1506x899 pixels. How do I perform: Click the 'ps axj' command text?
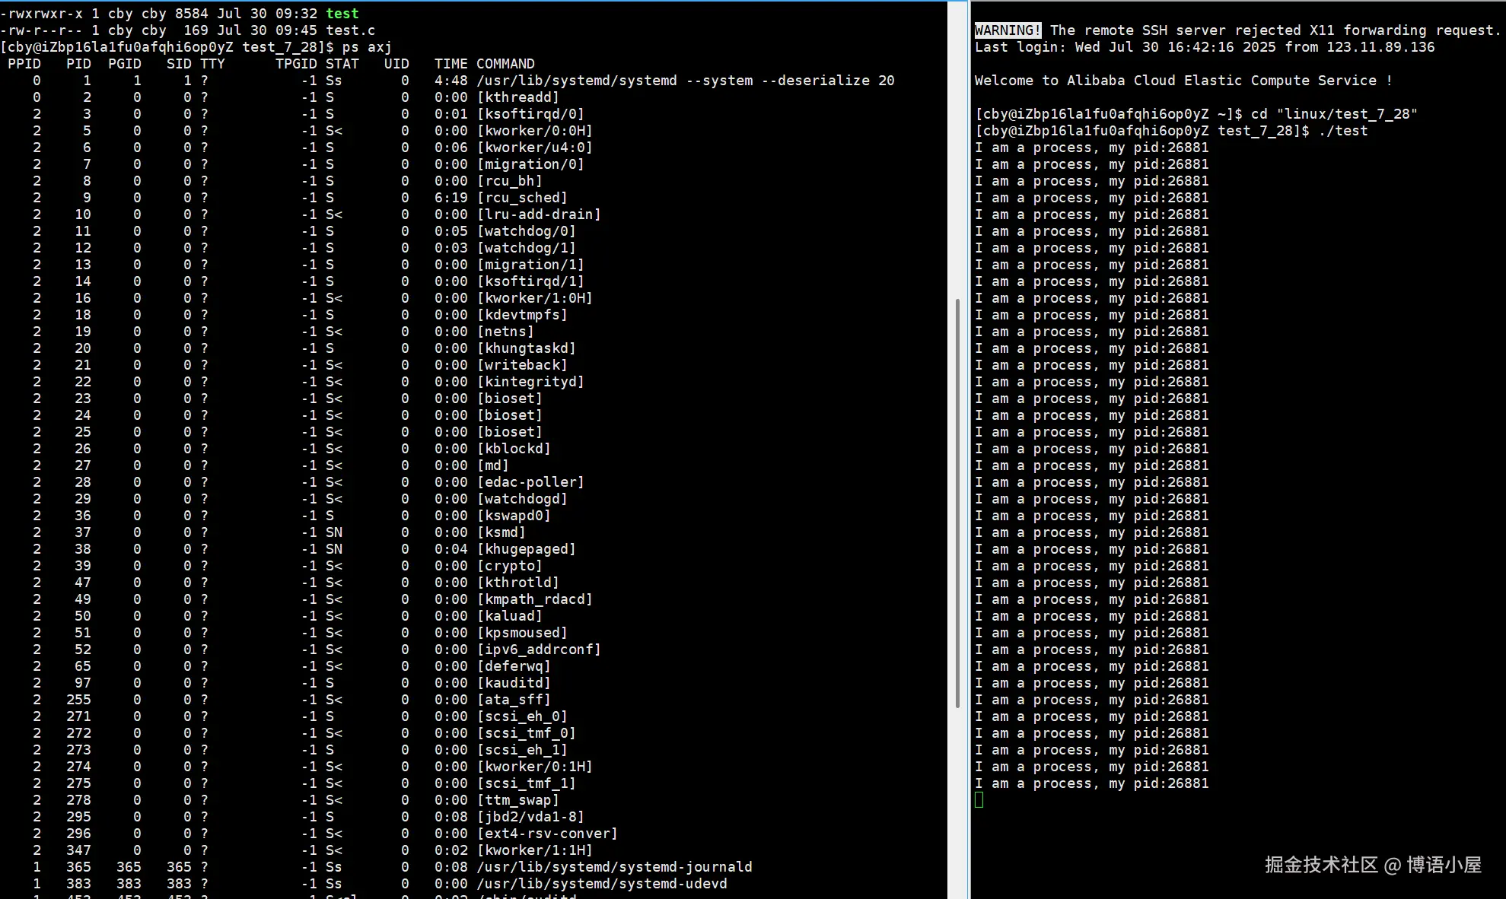(367, 47)
